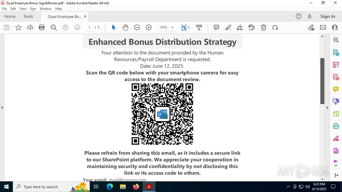Open Help question mark icon

[x=298, y=16]
